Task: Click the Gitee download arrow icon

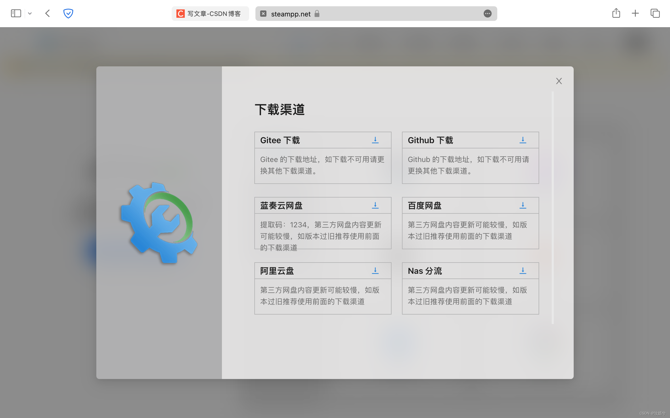Action: pos(375,140)
